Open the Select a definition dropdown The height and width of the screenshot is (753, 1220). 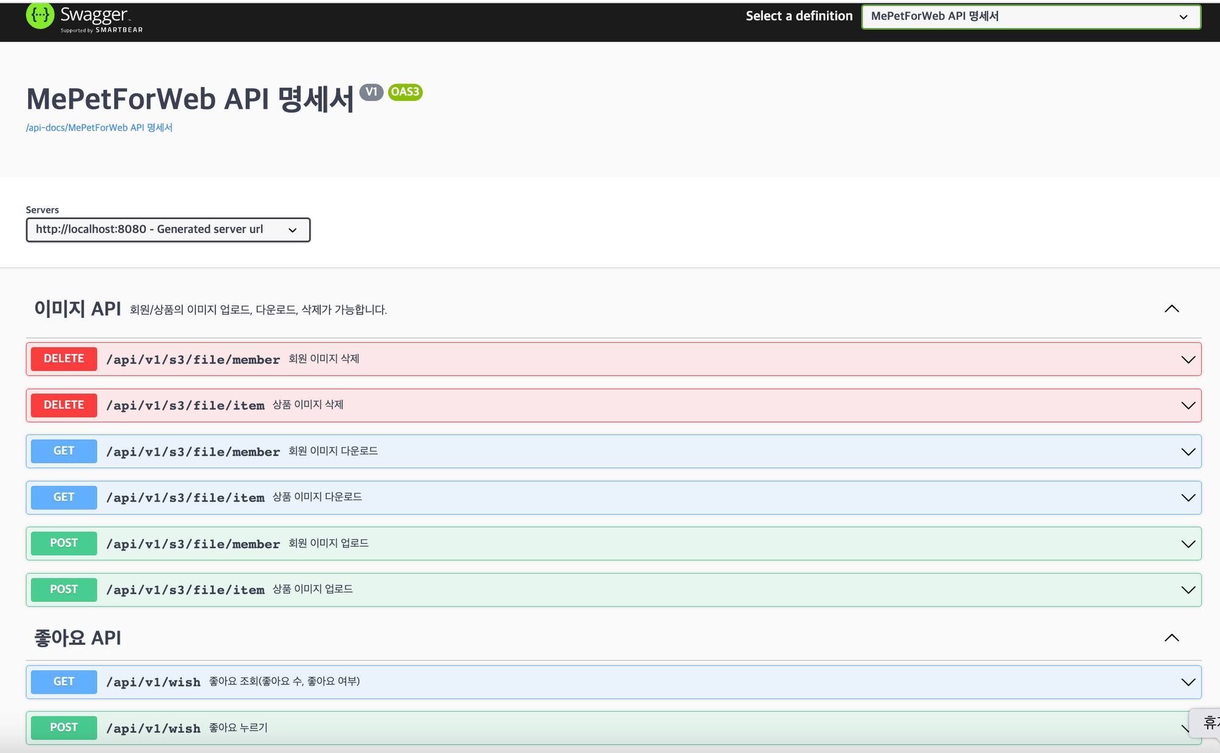1030,16
